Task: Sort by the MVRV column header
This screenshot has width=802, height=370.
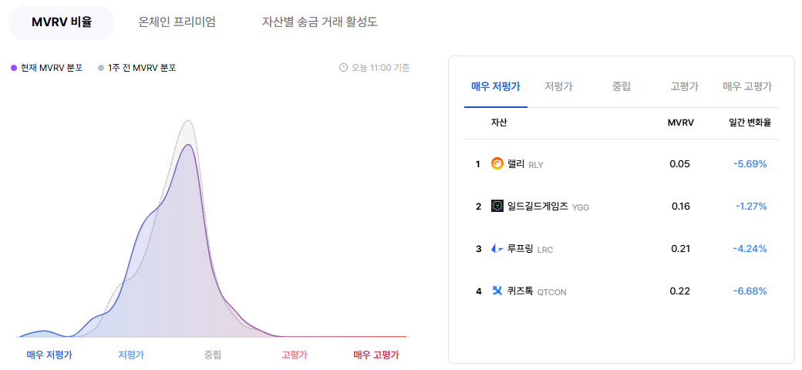Action: (x=680, y=123)
